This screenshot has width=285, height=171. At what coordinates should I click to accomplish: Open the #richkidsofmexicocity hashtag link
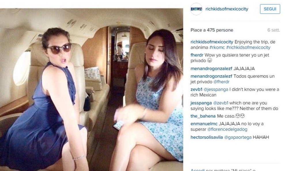pyautogui.click(x=248, y=48)
